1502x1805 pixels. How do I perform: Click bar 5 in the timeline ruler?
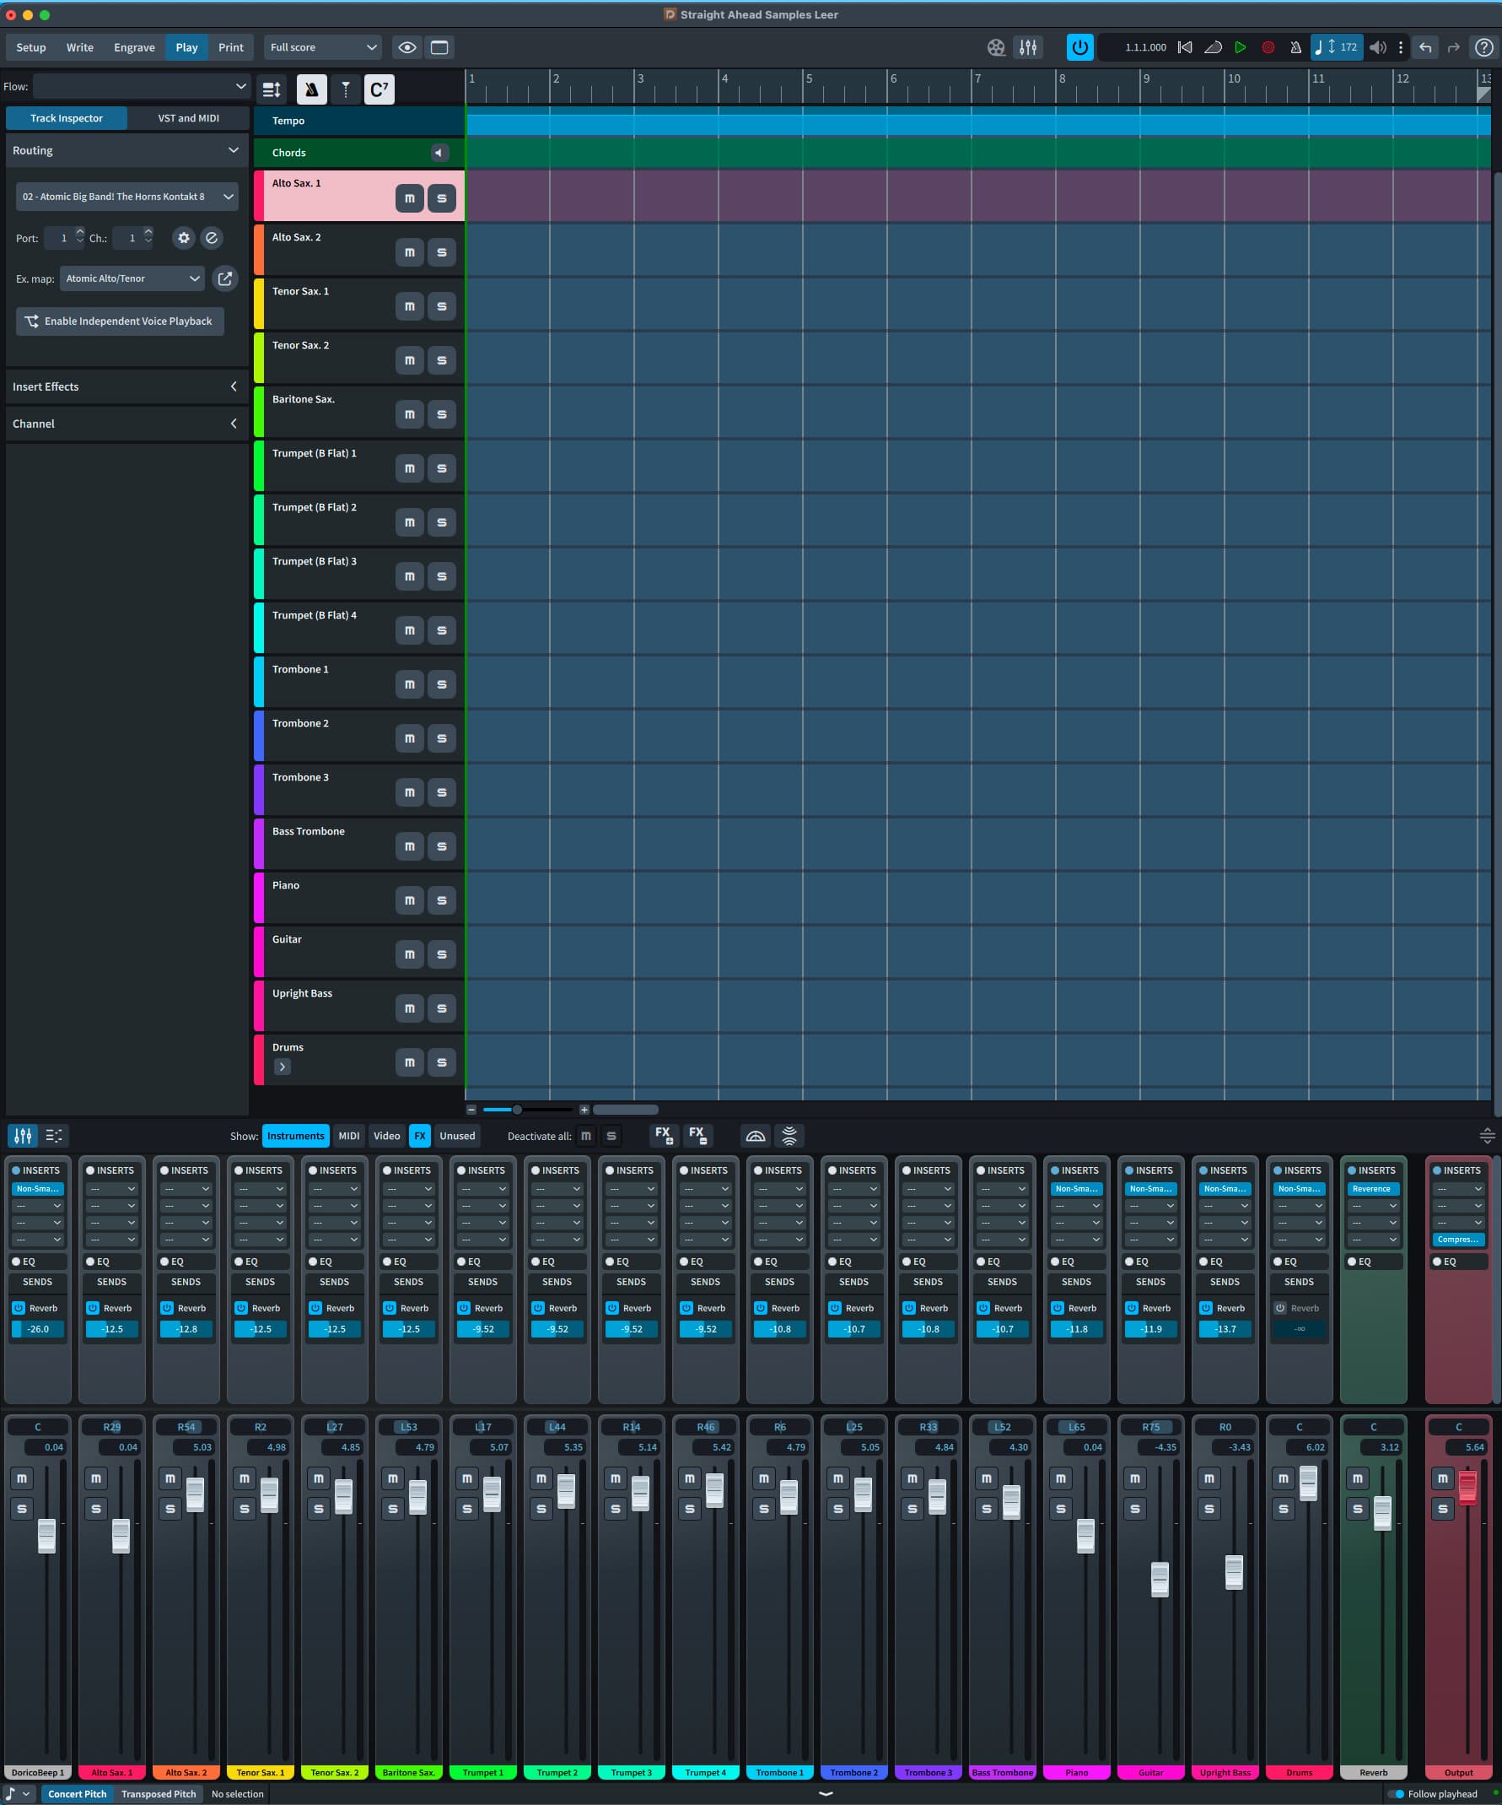coord(809,78)
